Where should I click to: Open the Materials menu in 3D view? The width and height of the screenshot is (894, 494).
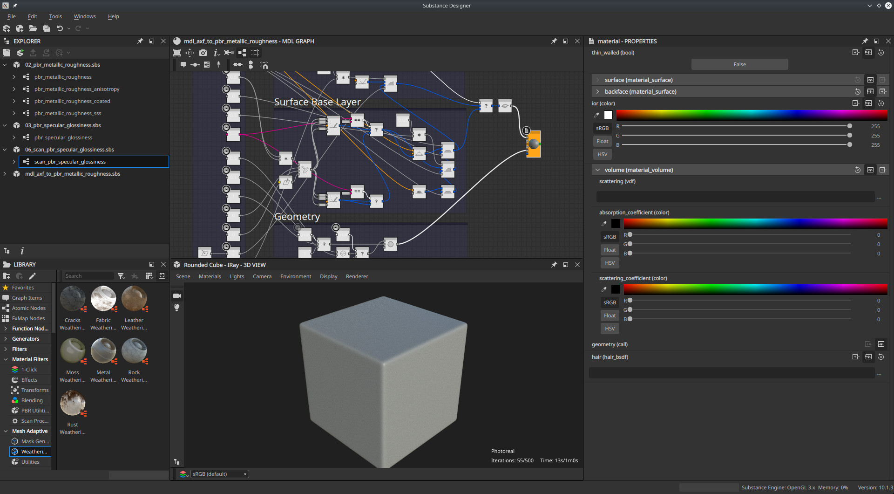[x=210, y=276]
